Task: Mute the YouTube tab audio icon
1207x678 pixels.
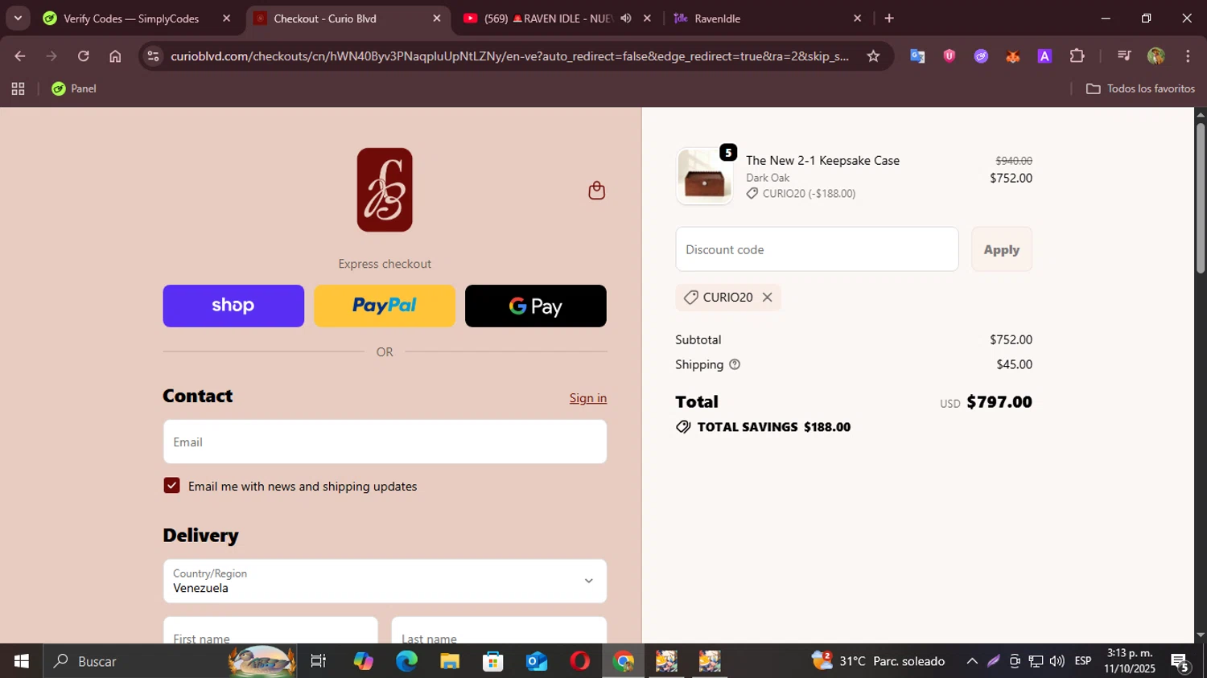Action: click(626, 18)
